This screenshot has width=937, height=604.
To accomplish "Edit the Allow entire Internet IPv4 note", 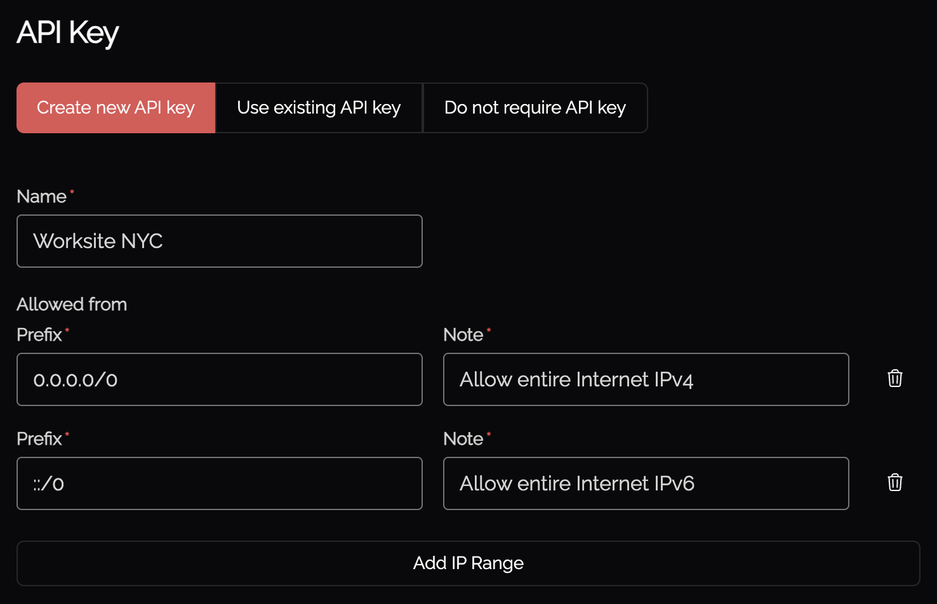I will click(x=646, y=379).
